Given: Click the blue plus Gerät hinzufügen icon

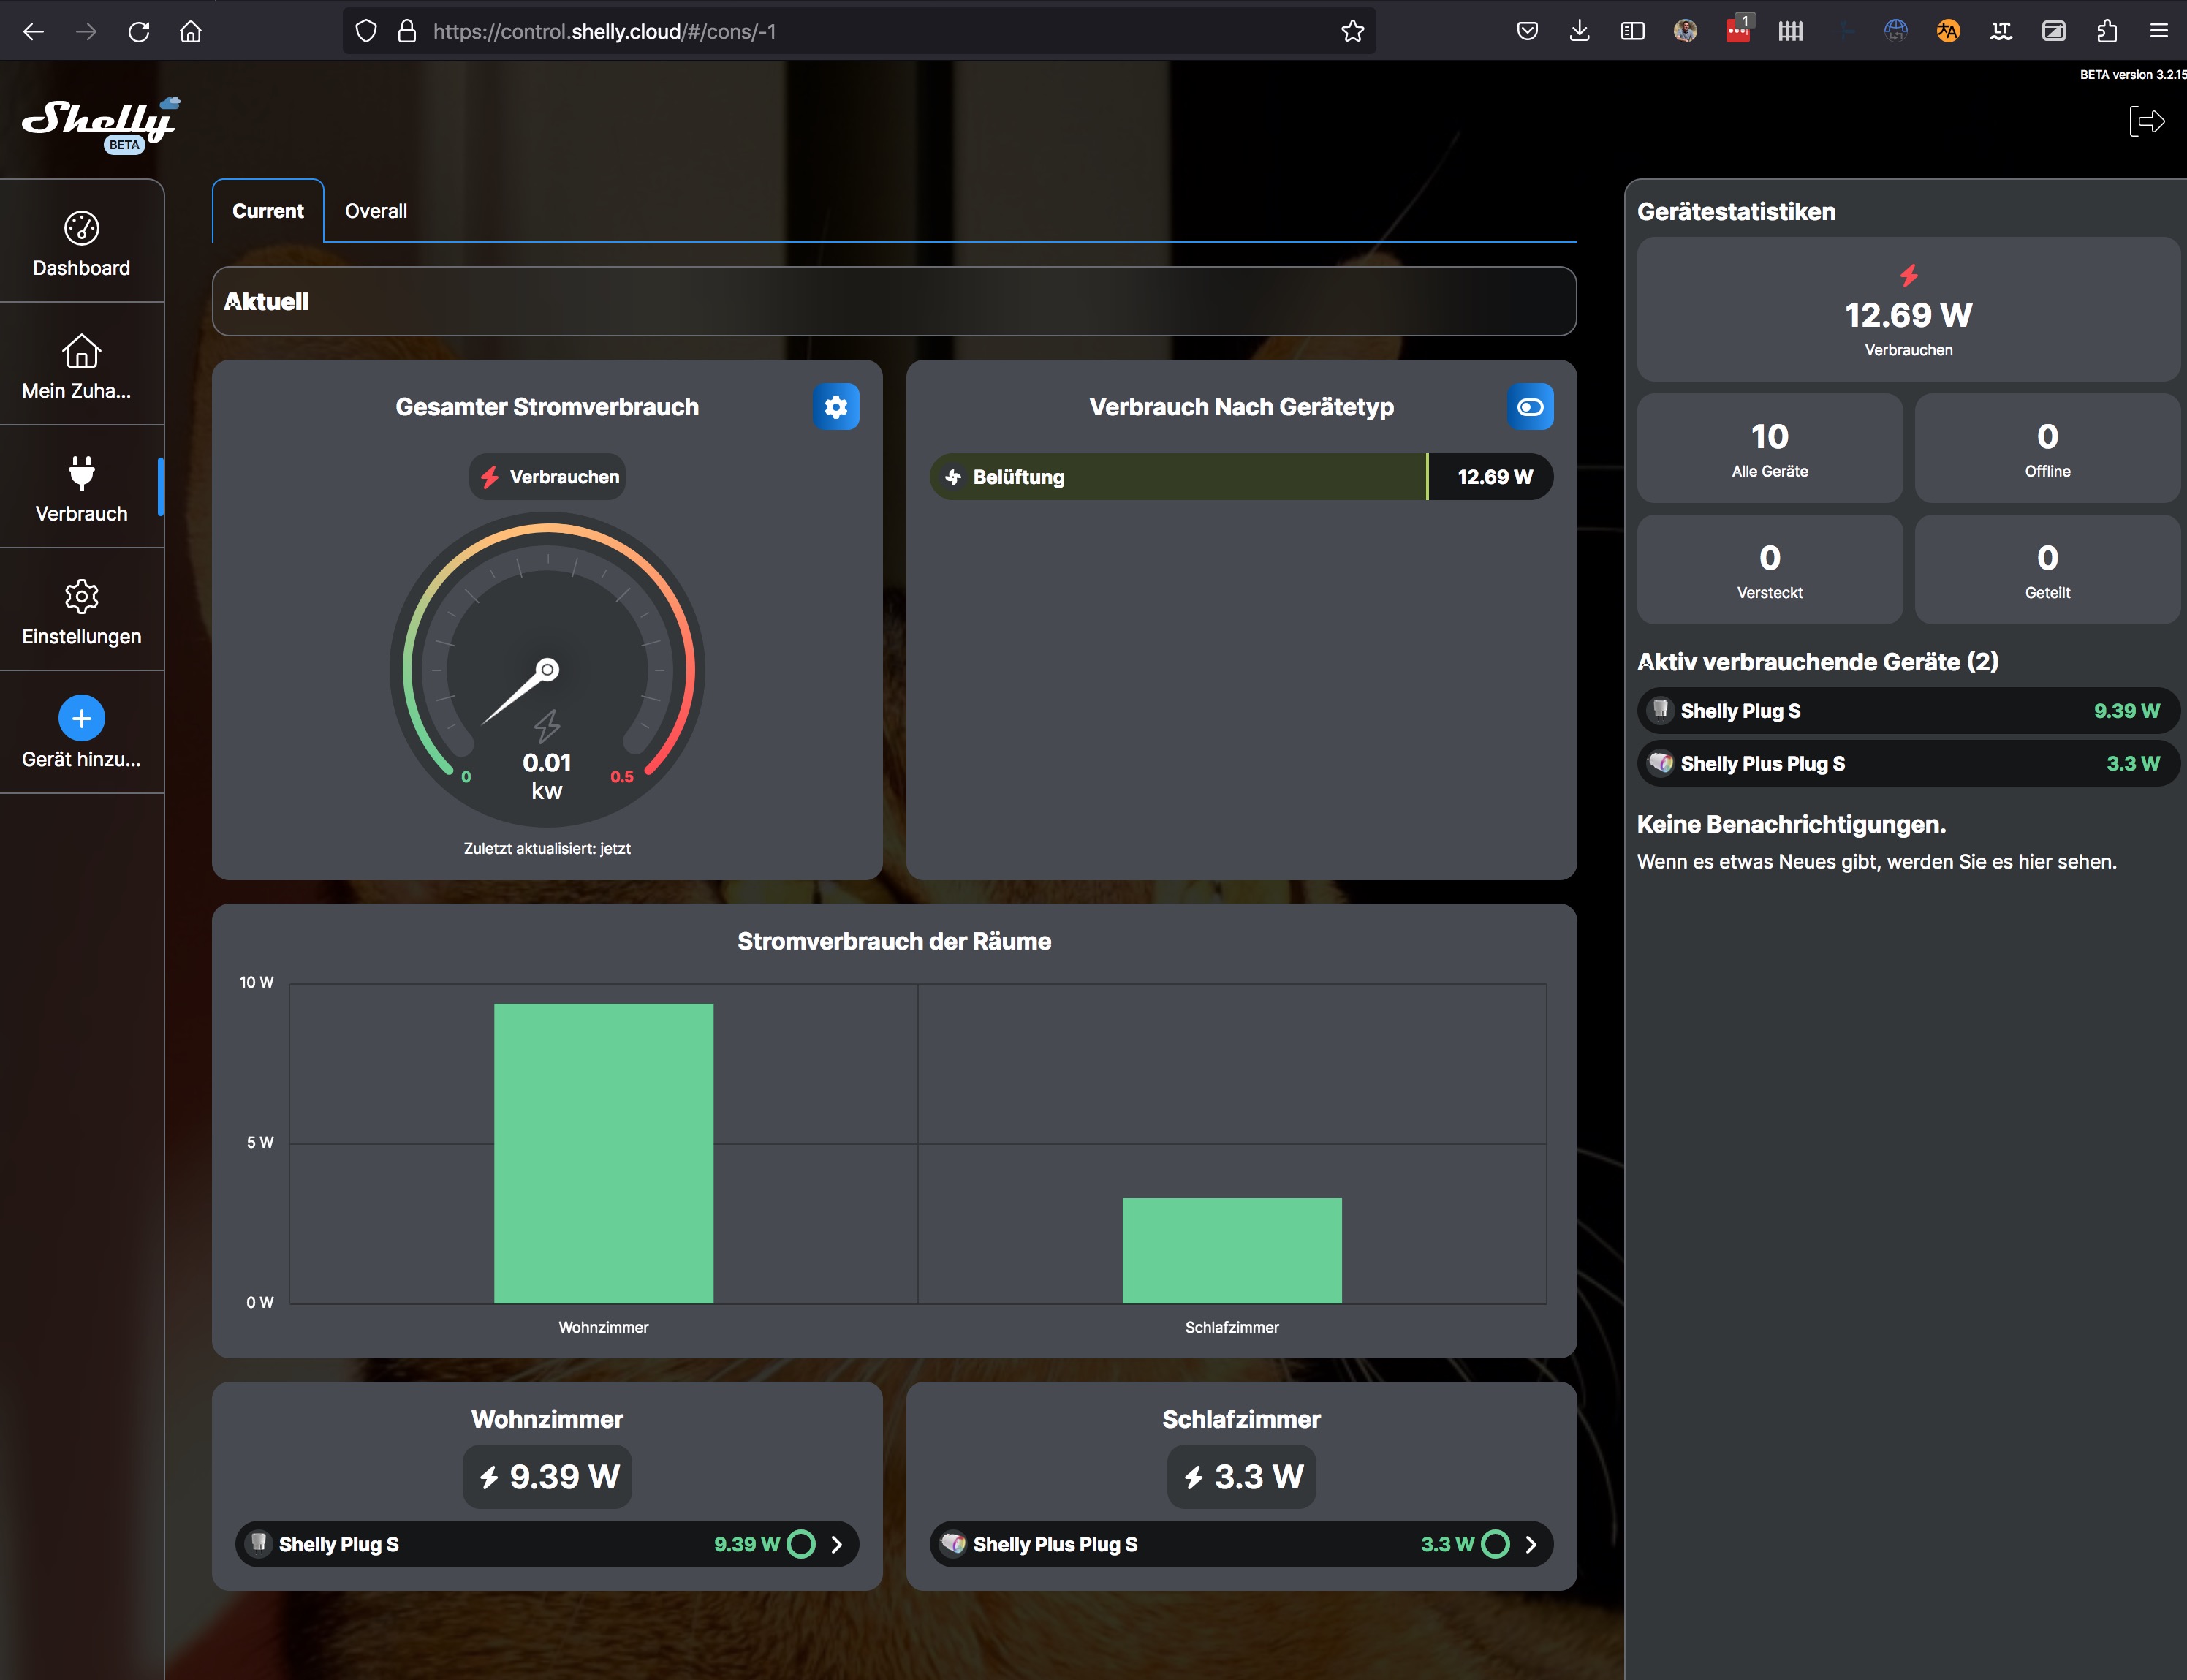Looking at the screenshot, I should (x=81, y=718).
